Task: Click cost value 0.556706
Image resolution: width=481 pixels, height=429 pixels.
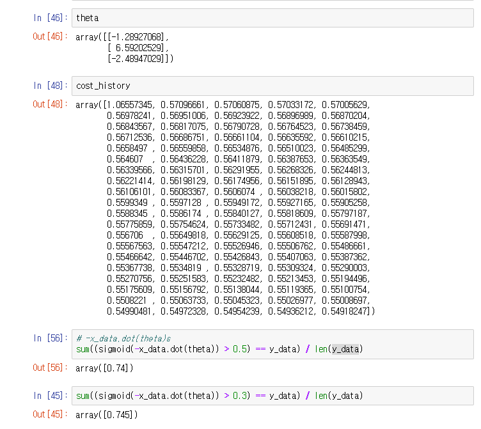Action: point(125,235)
